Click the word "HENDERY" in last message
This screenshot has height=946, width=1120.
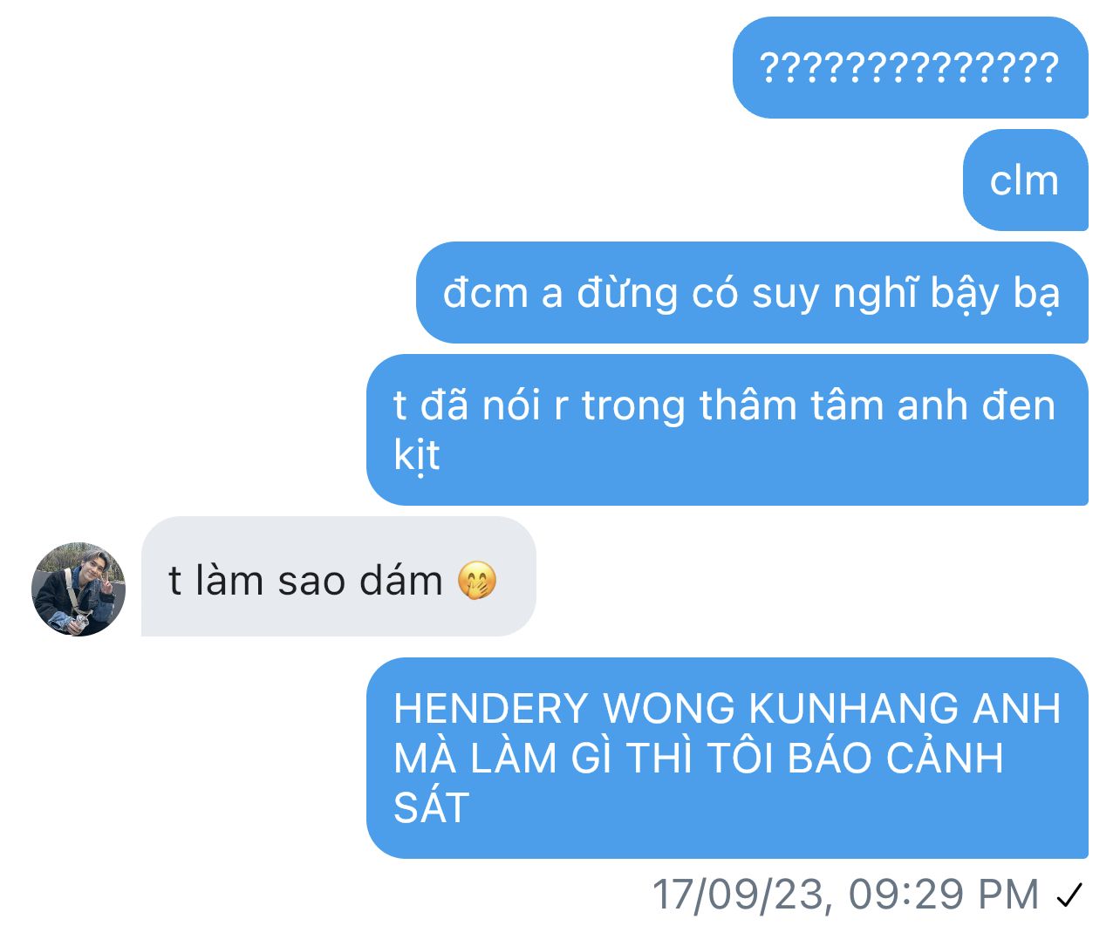pos(491,708)
